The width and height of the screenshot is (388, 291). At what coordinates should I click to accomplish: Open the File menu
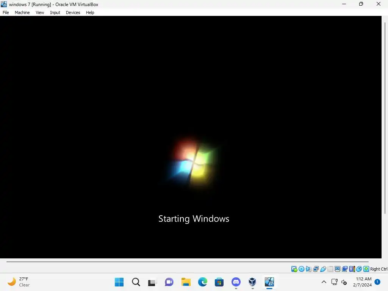[6, 13]
